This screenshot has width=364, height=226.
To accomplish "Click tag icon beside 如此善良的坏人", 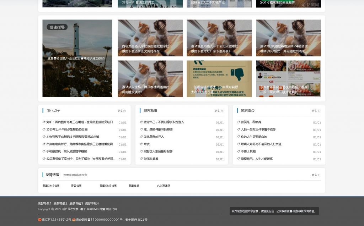I will click(141, 137).
